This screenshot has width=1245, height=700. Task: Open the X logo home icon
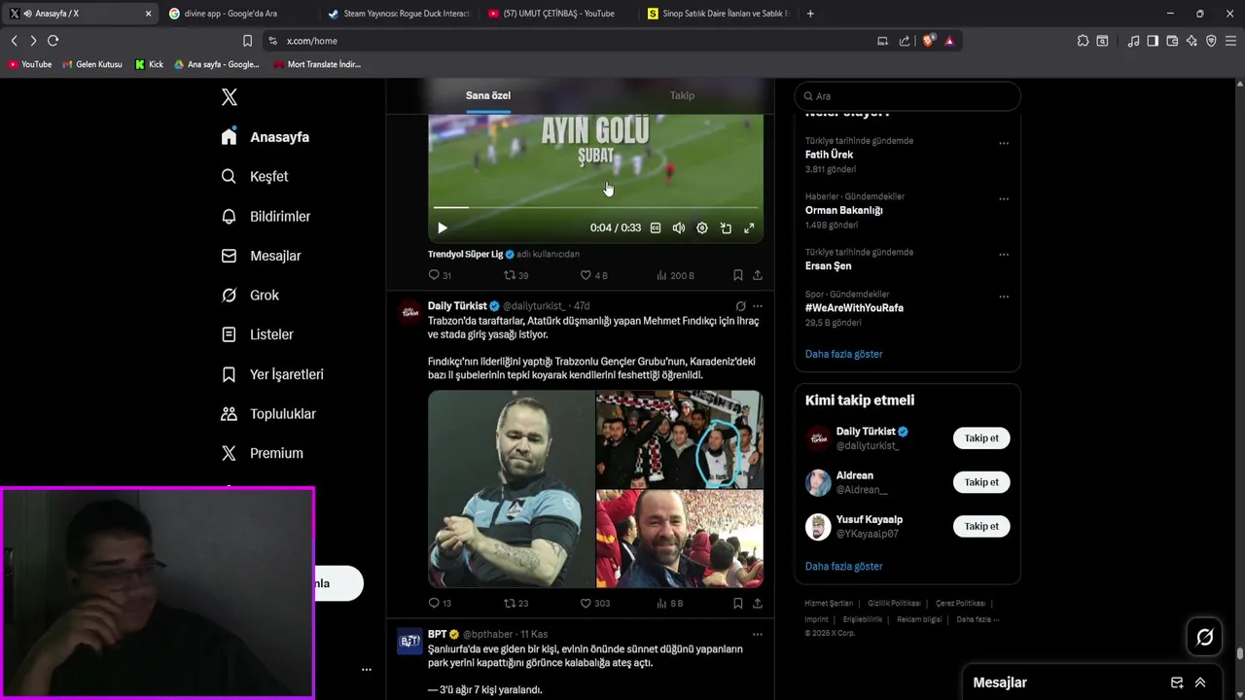pyautogui.click(x=230, y=97)
